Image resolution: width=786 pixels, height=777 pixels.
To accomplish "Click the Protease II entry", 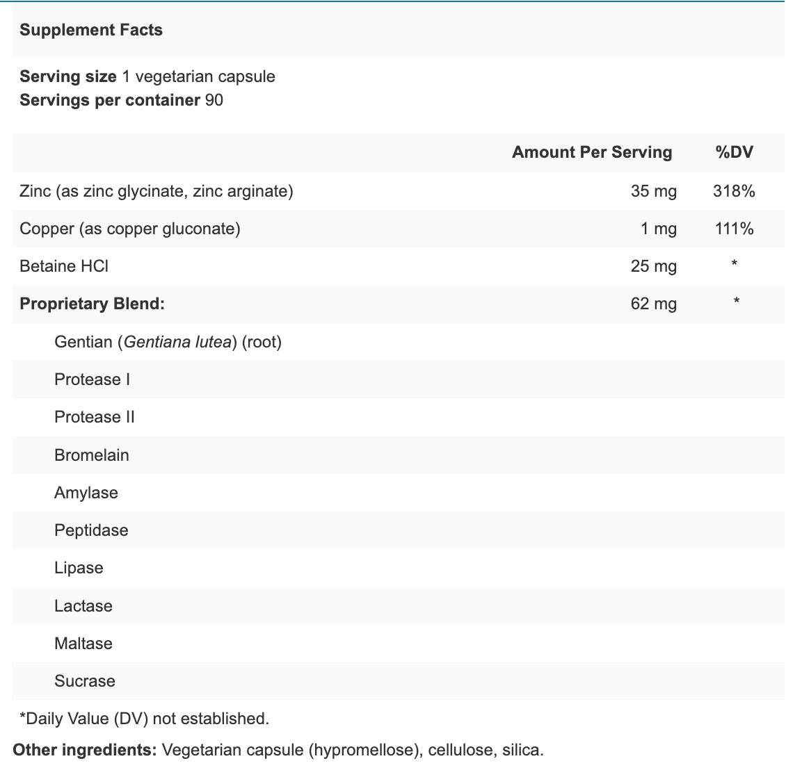I will [x=95, y=417].
